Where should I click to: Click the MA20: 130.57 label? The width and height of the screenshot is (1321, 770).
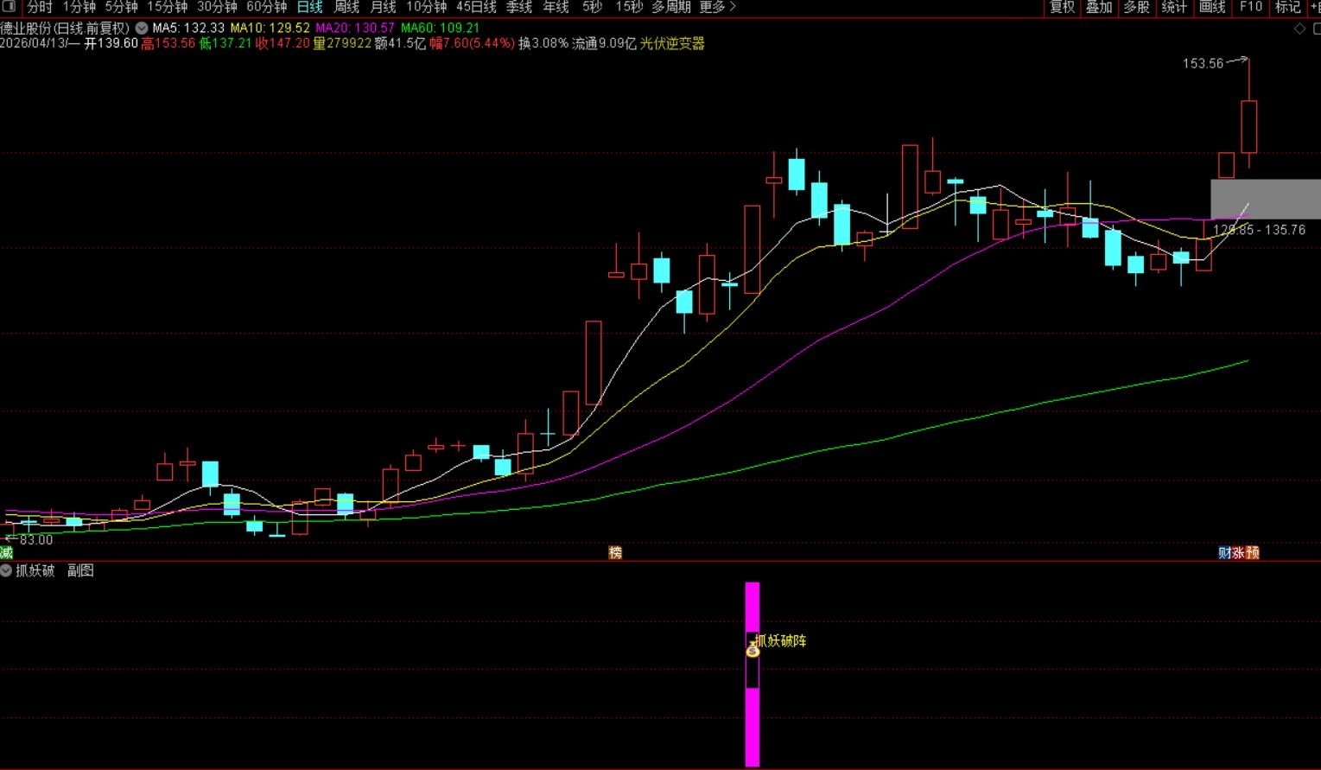pyautogui.click(x=355, y=28)
